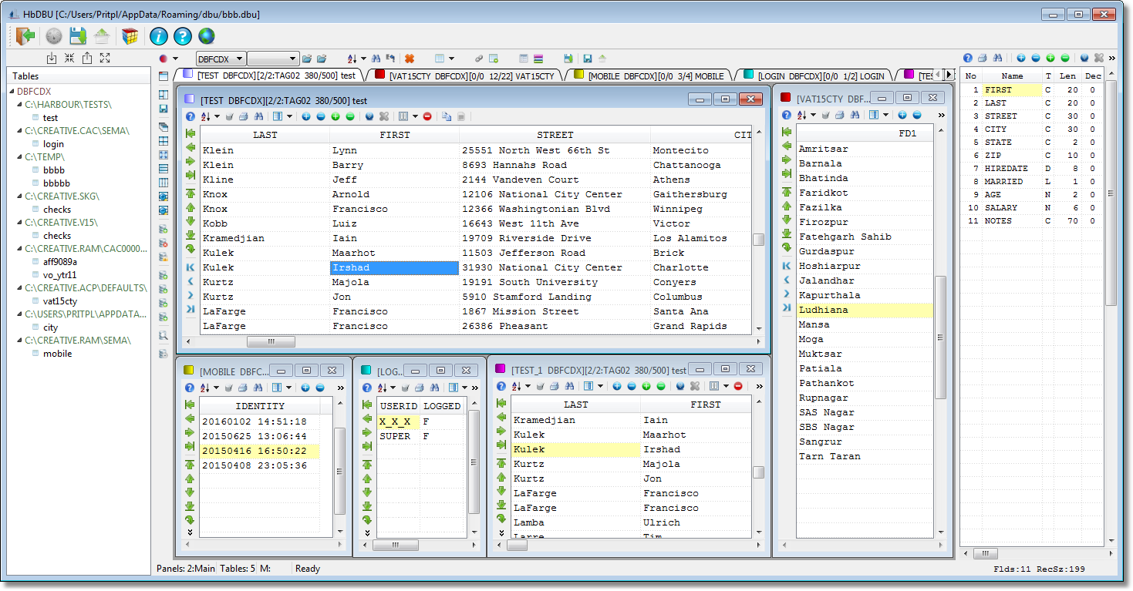This screenshot has width=1133, height=591.
Task: Click printer icon above the field structure list
Action: click(x=982, y=58)
